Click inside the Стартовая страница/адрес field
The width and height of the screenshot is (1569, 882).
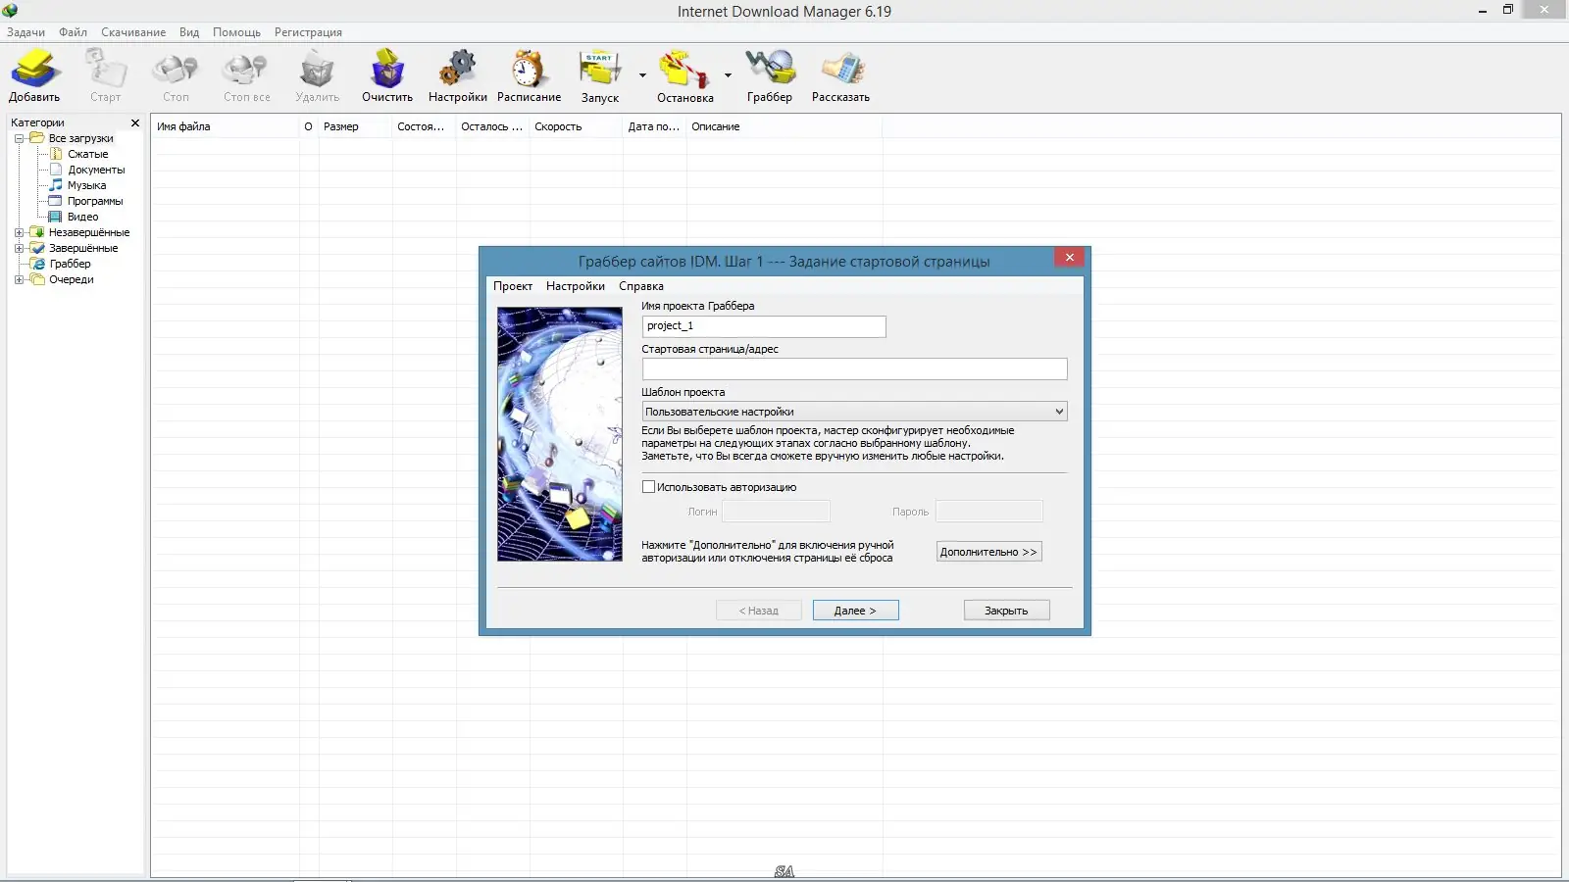click(x=854, y=368)
